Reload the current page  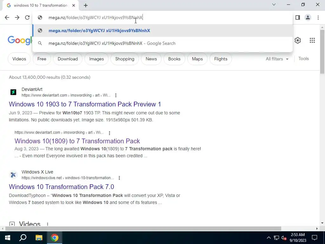pos(27,17)
